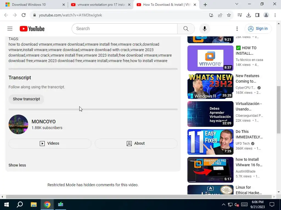Collapse the description with Show less
This screenshot has height=210, width=281.
tap(17, 165)
